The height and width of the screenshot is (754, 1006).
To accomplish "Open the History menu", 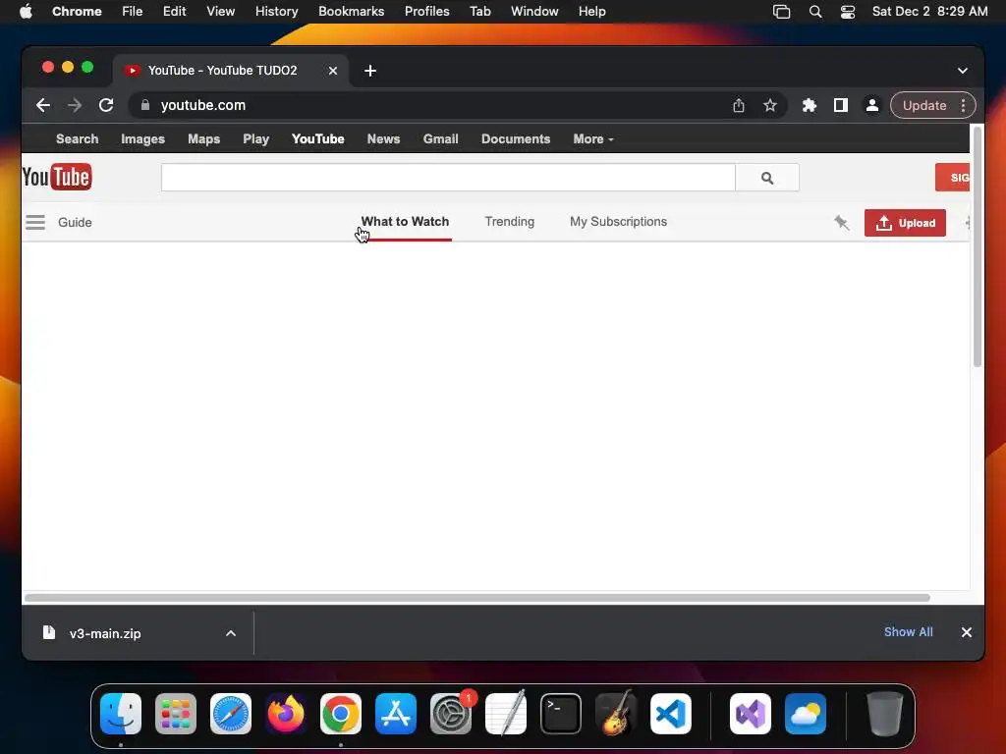I will pos(276,12).
